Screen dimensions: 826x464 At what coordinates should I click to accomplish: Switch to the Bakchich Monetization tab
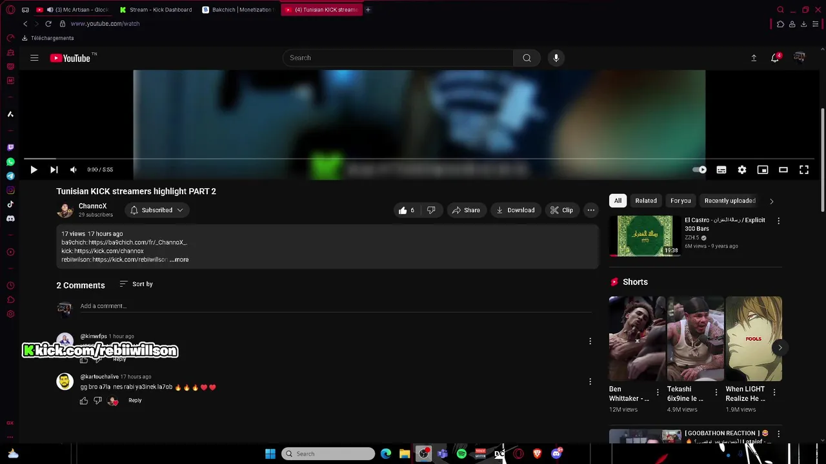(238, 10)
